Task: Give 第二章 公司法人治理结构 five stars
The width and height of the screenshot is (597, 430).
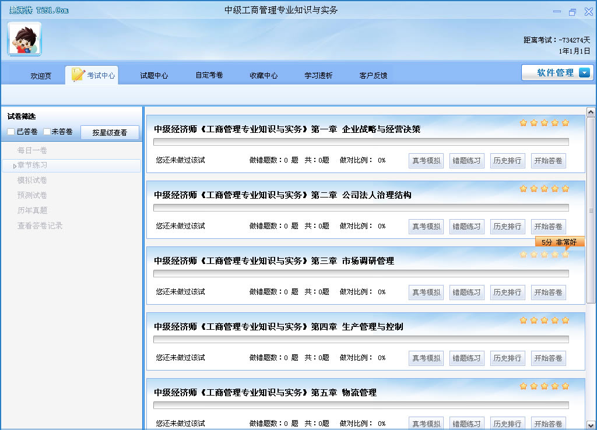Action: (565, 188)
